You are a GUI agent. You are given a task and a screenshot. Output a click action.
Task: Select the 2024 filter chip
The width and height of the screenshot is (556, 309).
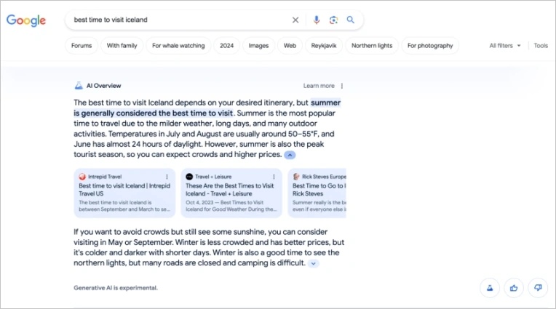226,45
